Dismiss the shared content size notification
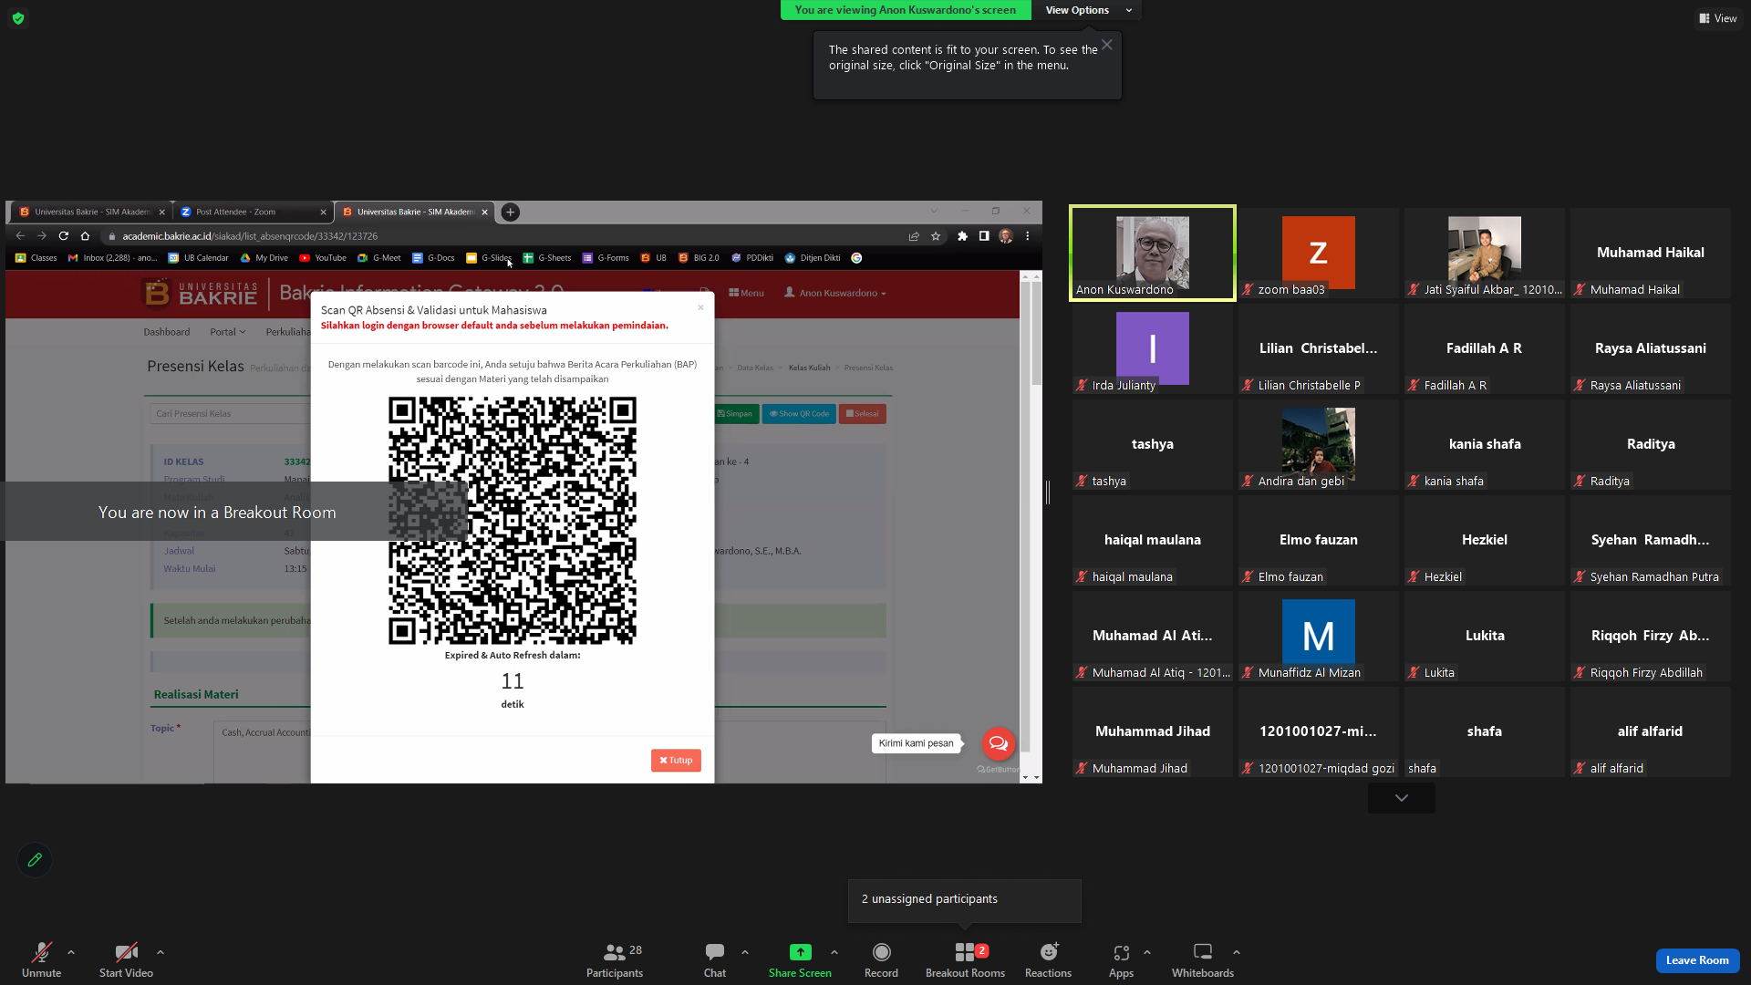The height and width of the screenshot is (985, 1751). [x=1106, y=45]
